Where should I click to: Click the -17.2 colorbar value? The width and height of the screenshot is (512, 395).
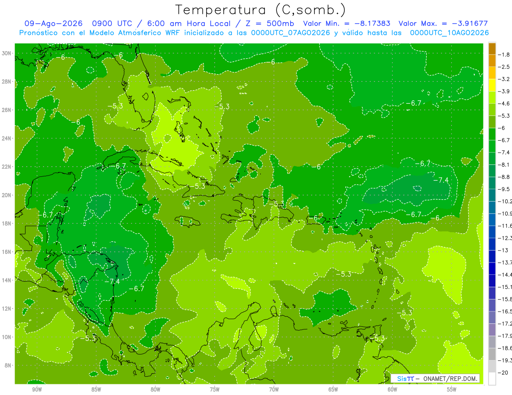pos(505,323)
